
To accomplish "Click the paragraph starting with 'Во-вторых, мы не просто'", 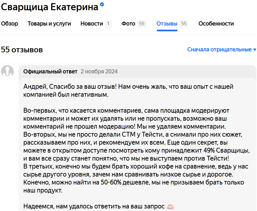I will pos(136,147).
